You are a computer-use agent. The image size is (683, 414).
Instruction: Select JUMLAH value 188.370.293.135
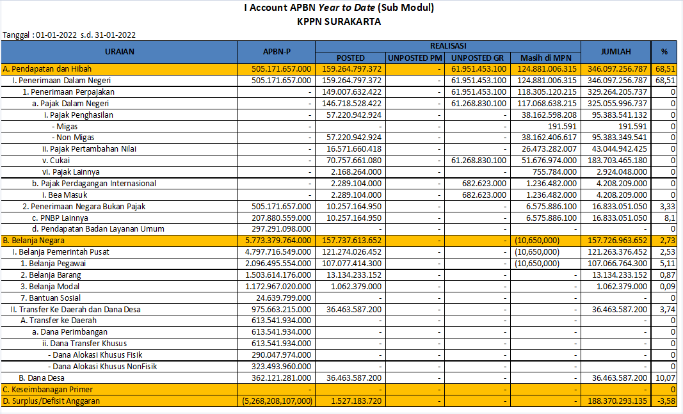617,401
